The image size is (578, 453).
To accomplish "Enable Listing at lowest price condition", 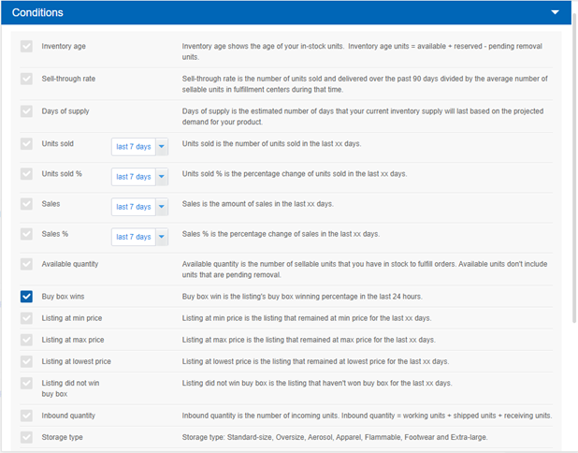I will point(26,361).
